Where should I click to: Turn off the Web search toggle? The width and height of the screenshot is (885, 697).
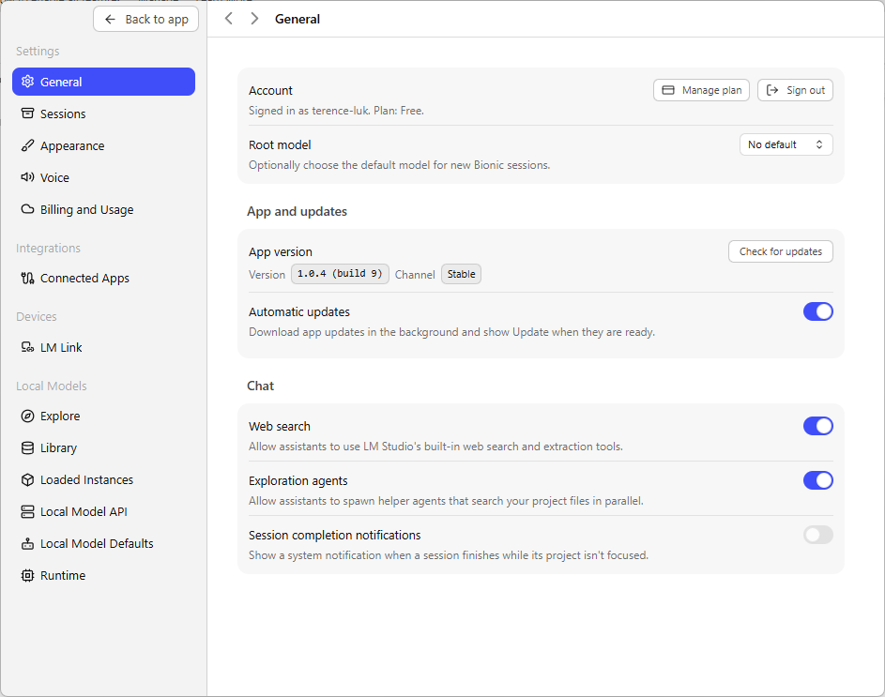817,426
